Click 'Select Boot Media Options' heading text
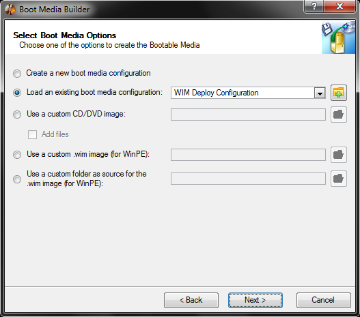The width and height of the screenshot is (360, 317). coord(64,35)
